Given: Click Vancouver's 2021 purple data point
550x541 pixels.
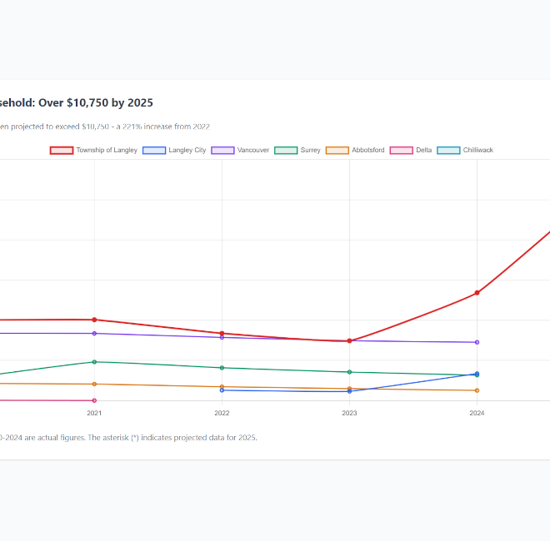Looking at the screenshot, I should [94, 334].
